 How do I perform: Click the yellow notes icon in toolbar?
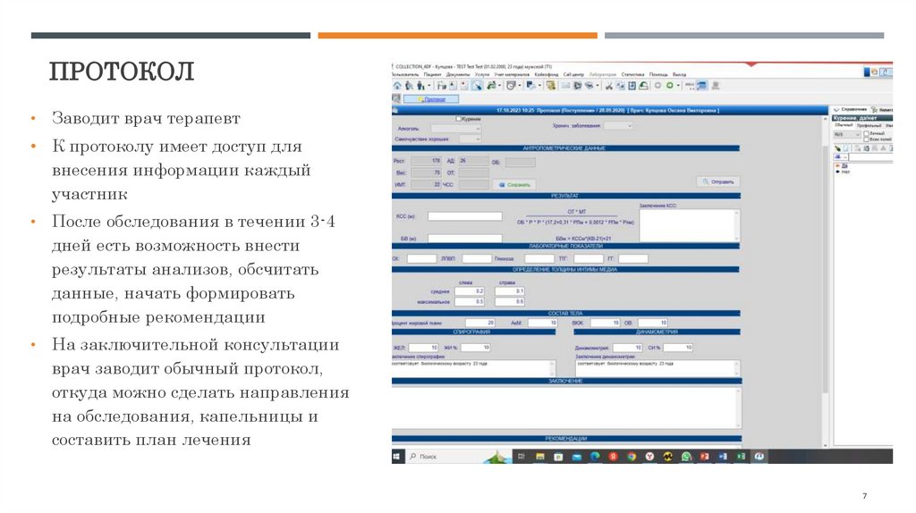click(551, 85)
